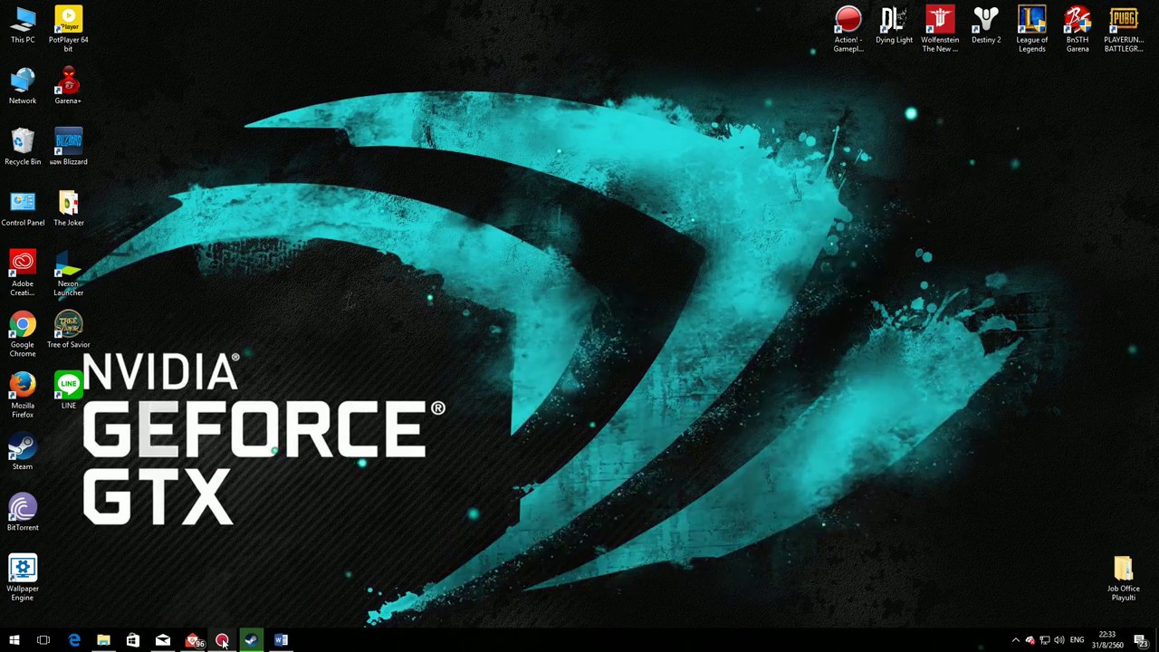Open Control Panel icon
The width and height of the screenshot is (1159, 652).
pos(23,208)
